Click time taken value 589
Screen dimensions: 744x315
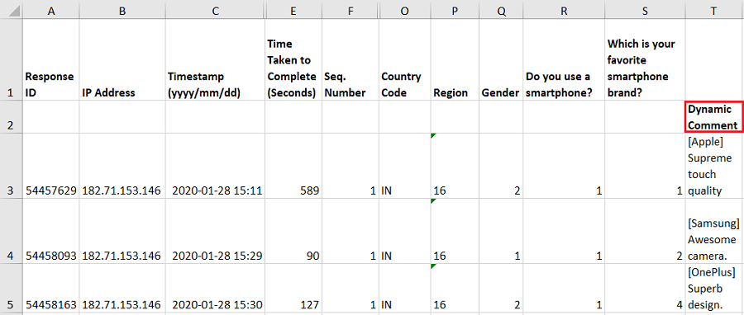click(x=293, y=166)
